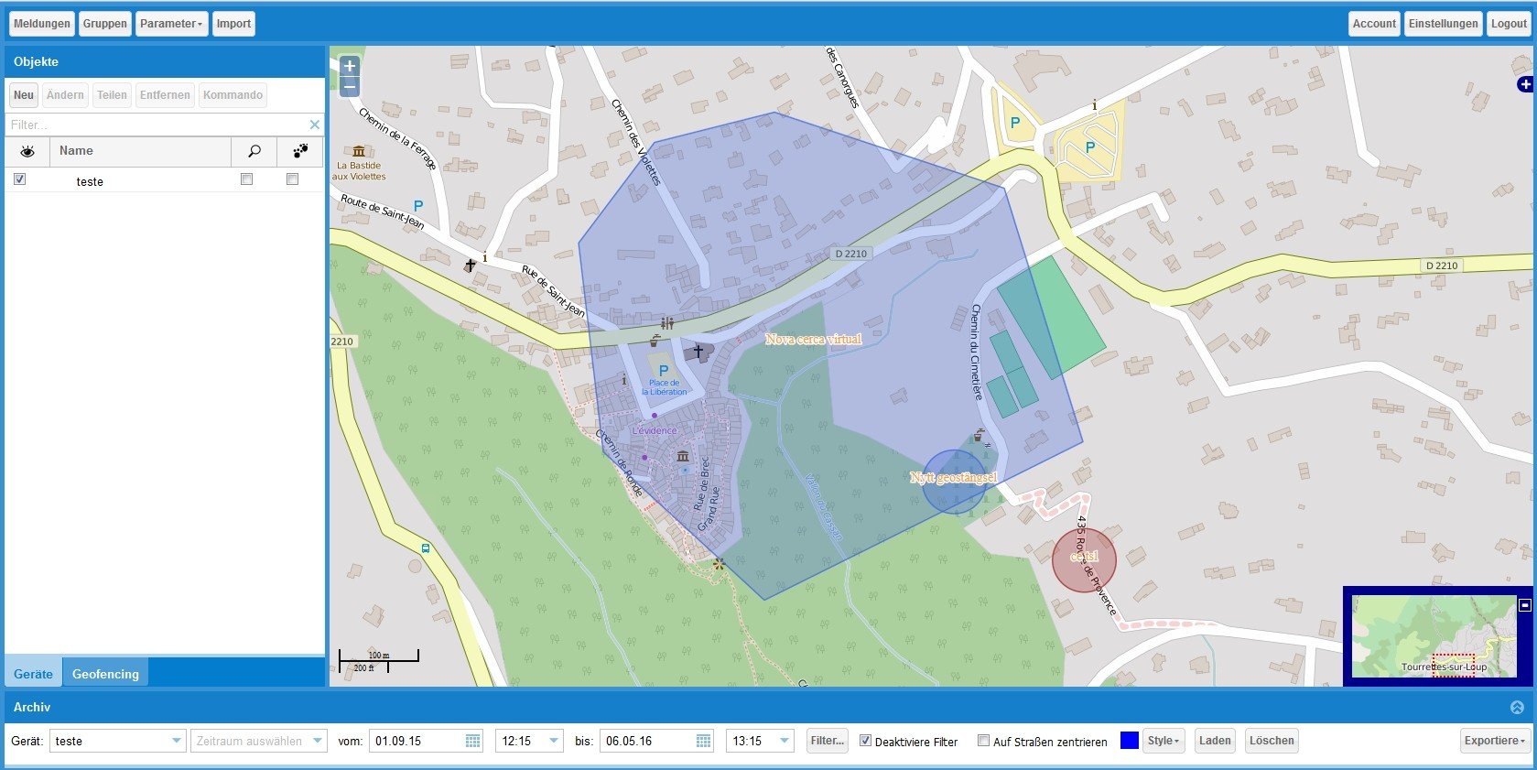Open the to-date calendar picker
The width and height of the screenshot is (1537, 770).
[703, 741]
